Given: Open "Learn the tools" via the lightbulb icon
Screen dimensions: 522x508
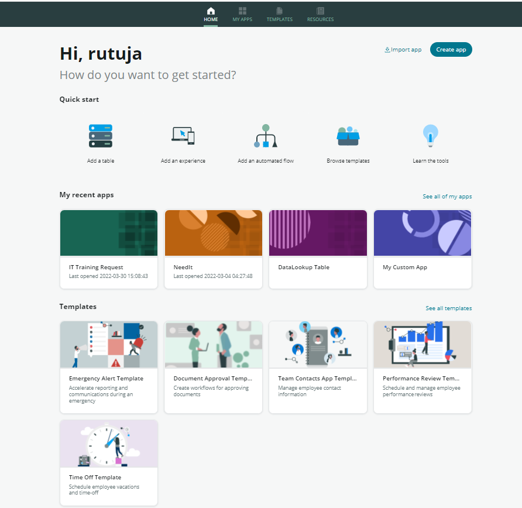Looking at the screenshot, I should (x=431, y=140).
